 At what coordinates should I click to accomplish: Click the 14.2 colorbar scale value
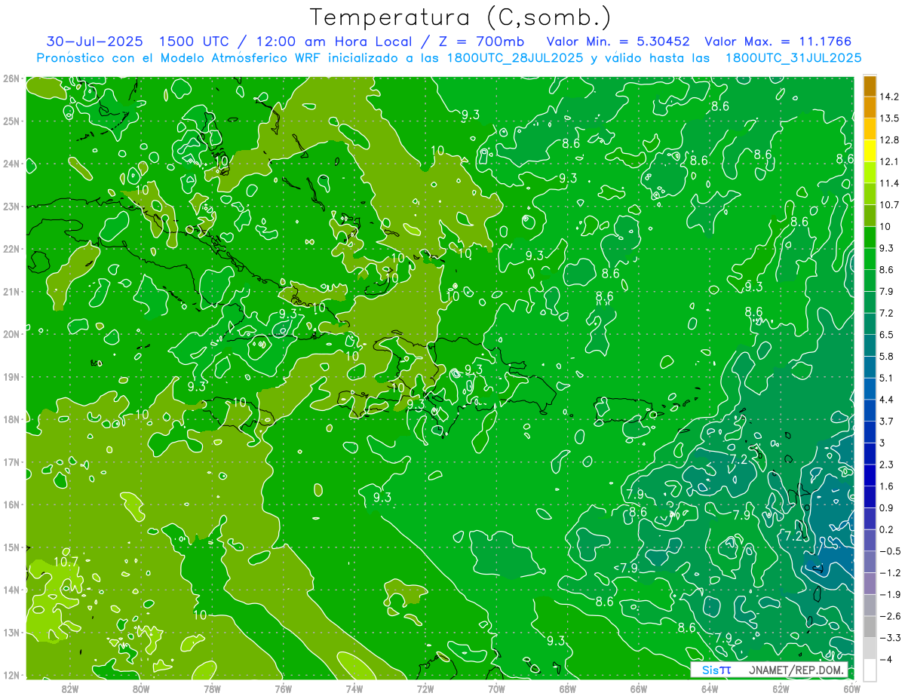click(888, 97)
